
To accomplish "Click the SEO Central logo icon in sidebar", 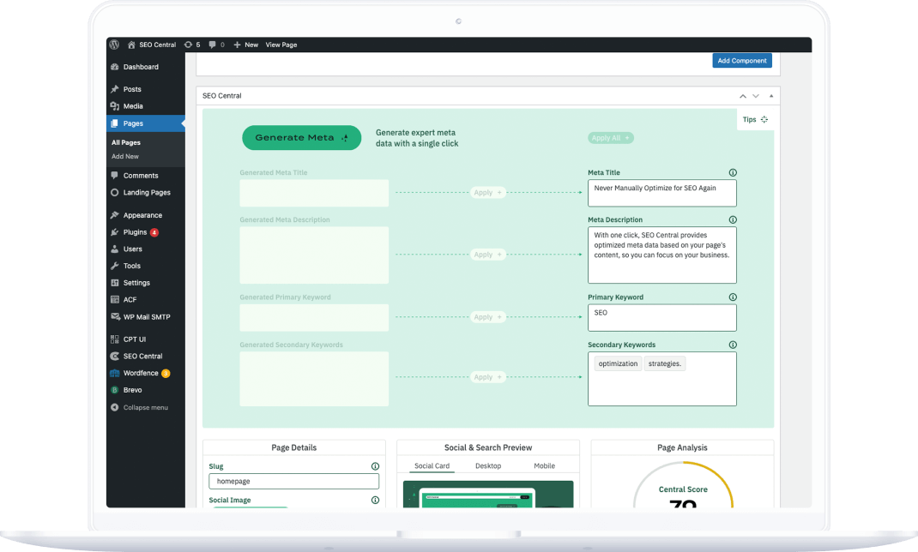I will tap(115, 356).
